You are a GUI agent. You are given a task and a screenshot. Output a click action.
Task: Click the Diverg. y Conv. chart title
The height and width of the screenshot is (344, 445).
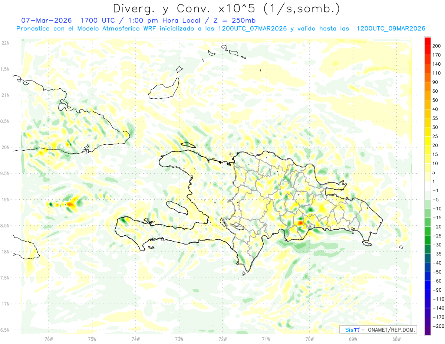(x=226, y=9)
